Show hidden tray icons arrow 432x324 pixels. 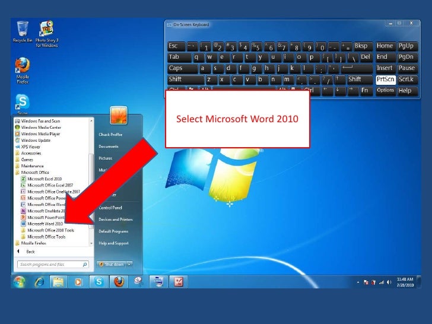tap(358, 282)
